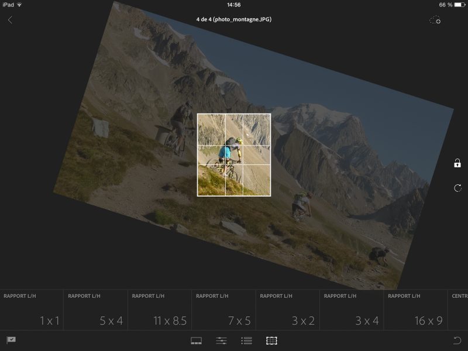Tap the photo_montagne.JPG title
Screen dimensions: 468x351
click(x=234, y=19)
